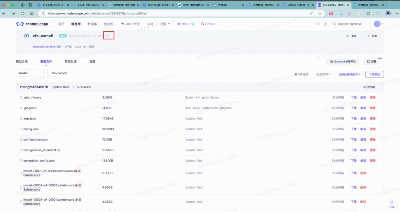Open the 添加/删除版本 dropdown
Screen dimensions: 400x212
coord(350,74)
